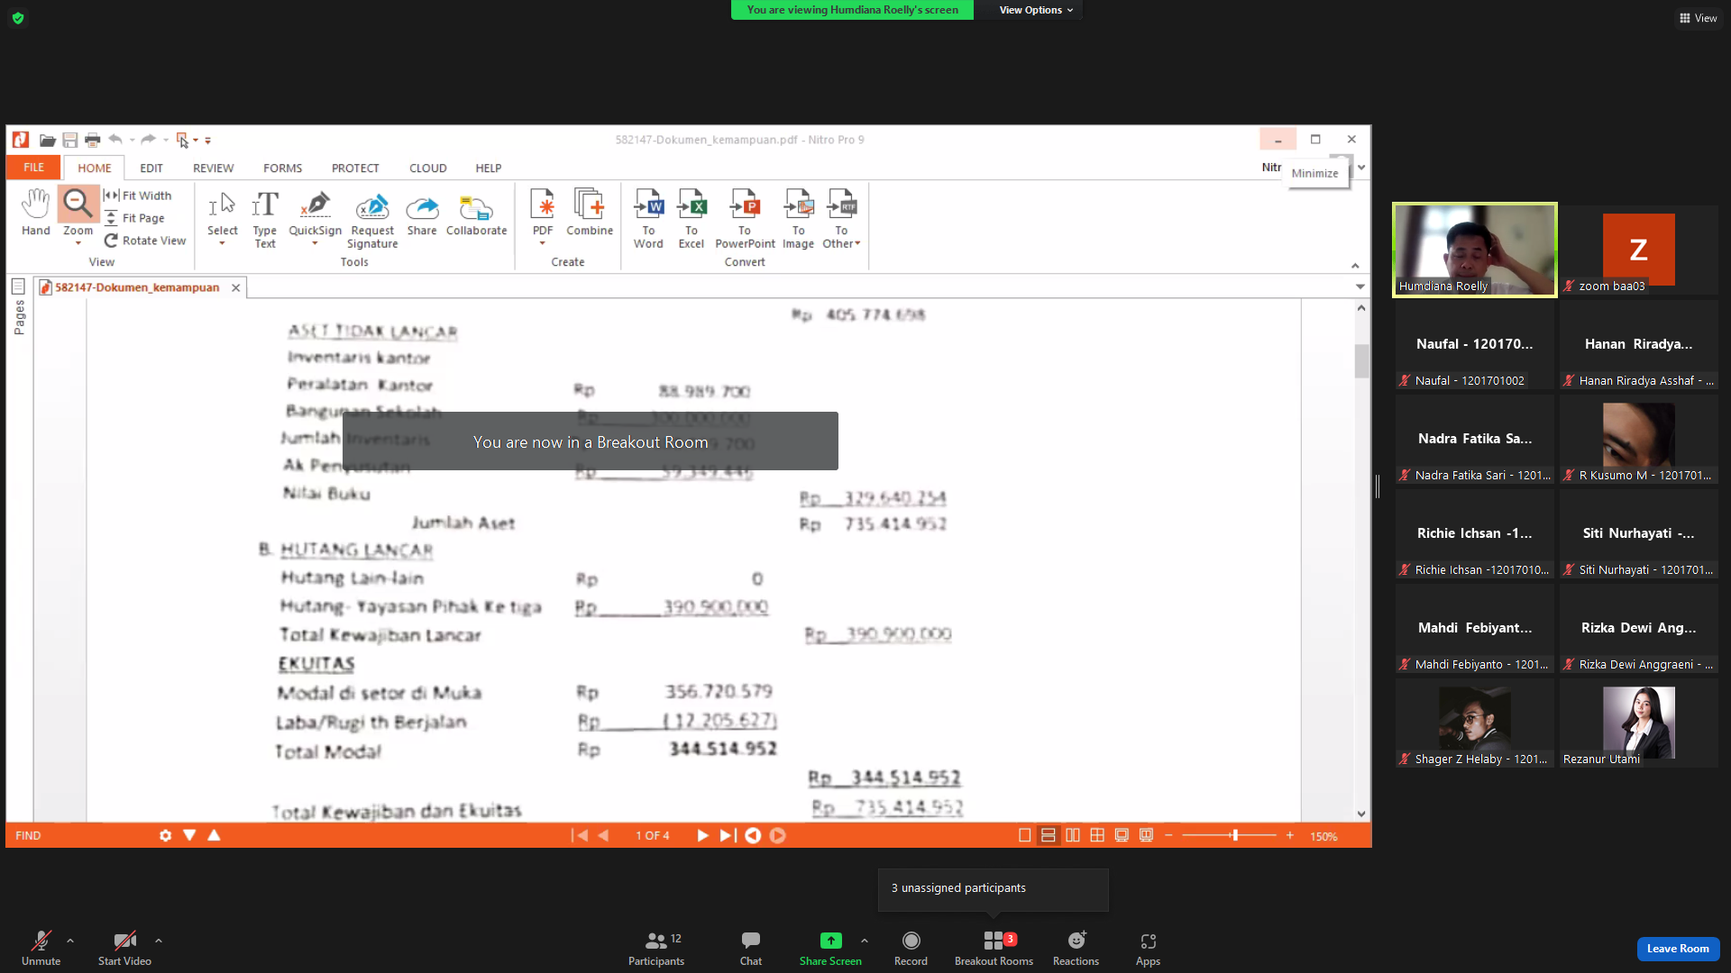Open the FILE menu
1731x973 pixels.
pyautogui.click(x=33, y=168)
